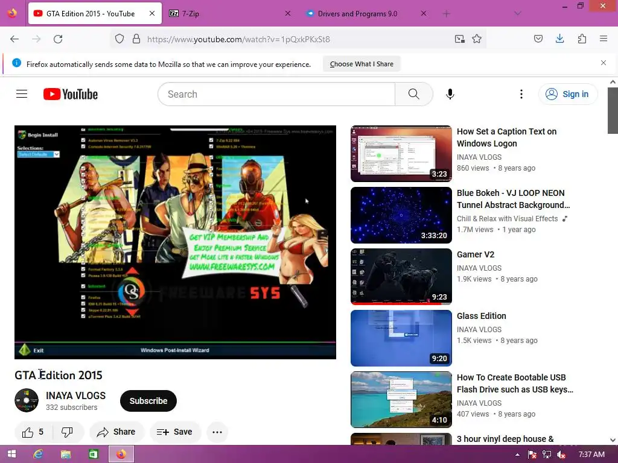The width and height of the screenshot is (618, 463).
Task: Play the GTA Edition 2015 video player
Action: 175,242
